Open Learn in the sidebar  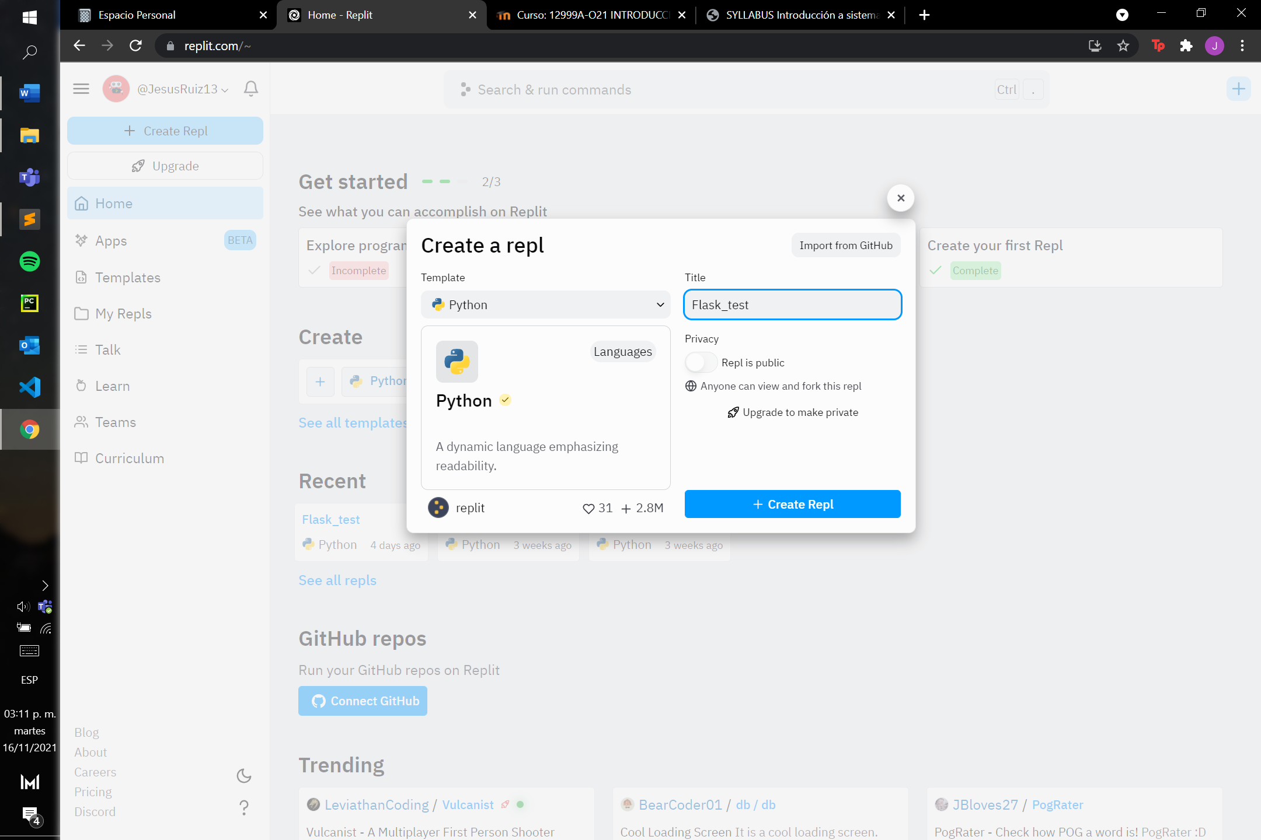coord(165,386)
